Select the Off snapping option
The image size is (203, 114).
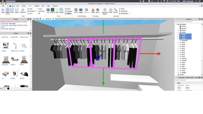point(38,13)
